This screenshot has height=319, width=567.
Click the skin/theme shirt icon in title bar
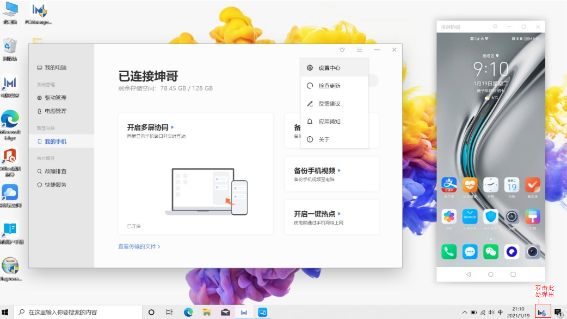point(342,50)
